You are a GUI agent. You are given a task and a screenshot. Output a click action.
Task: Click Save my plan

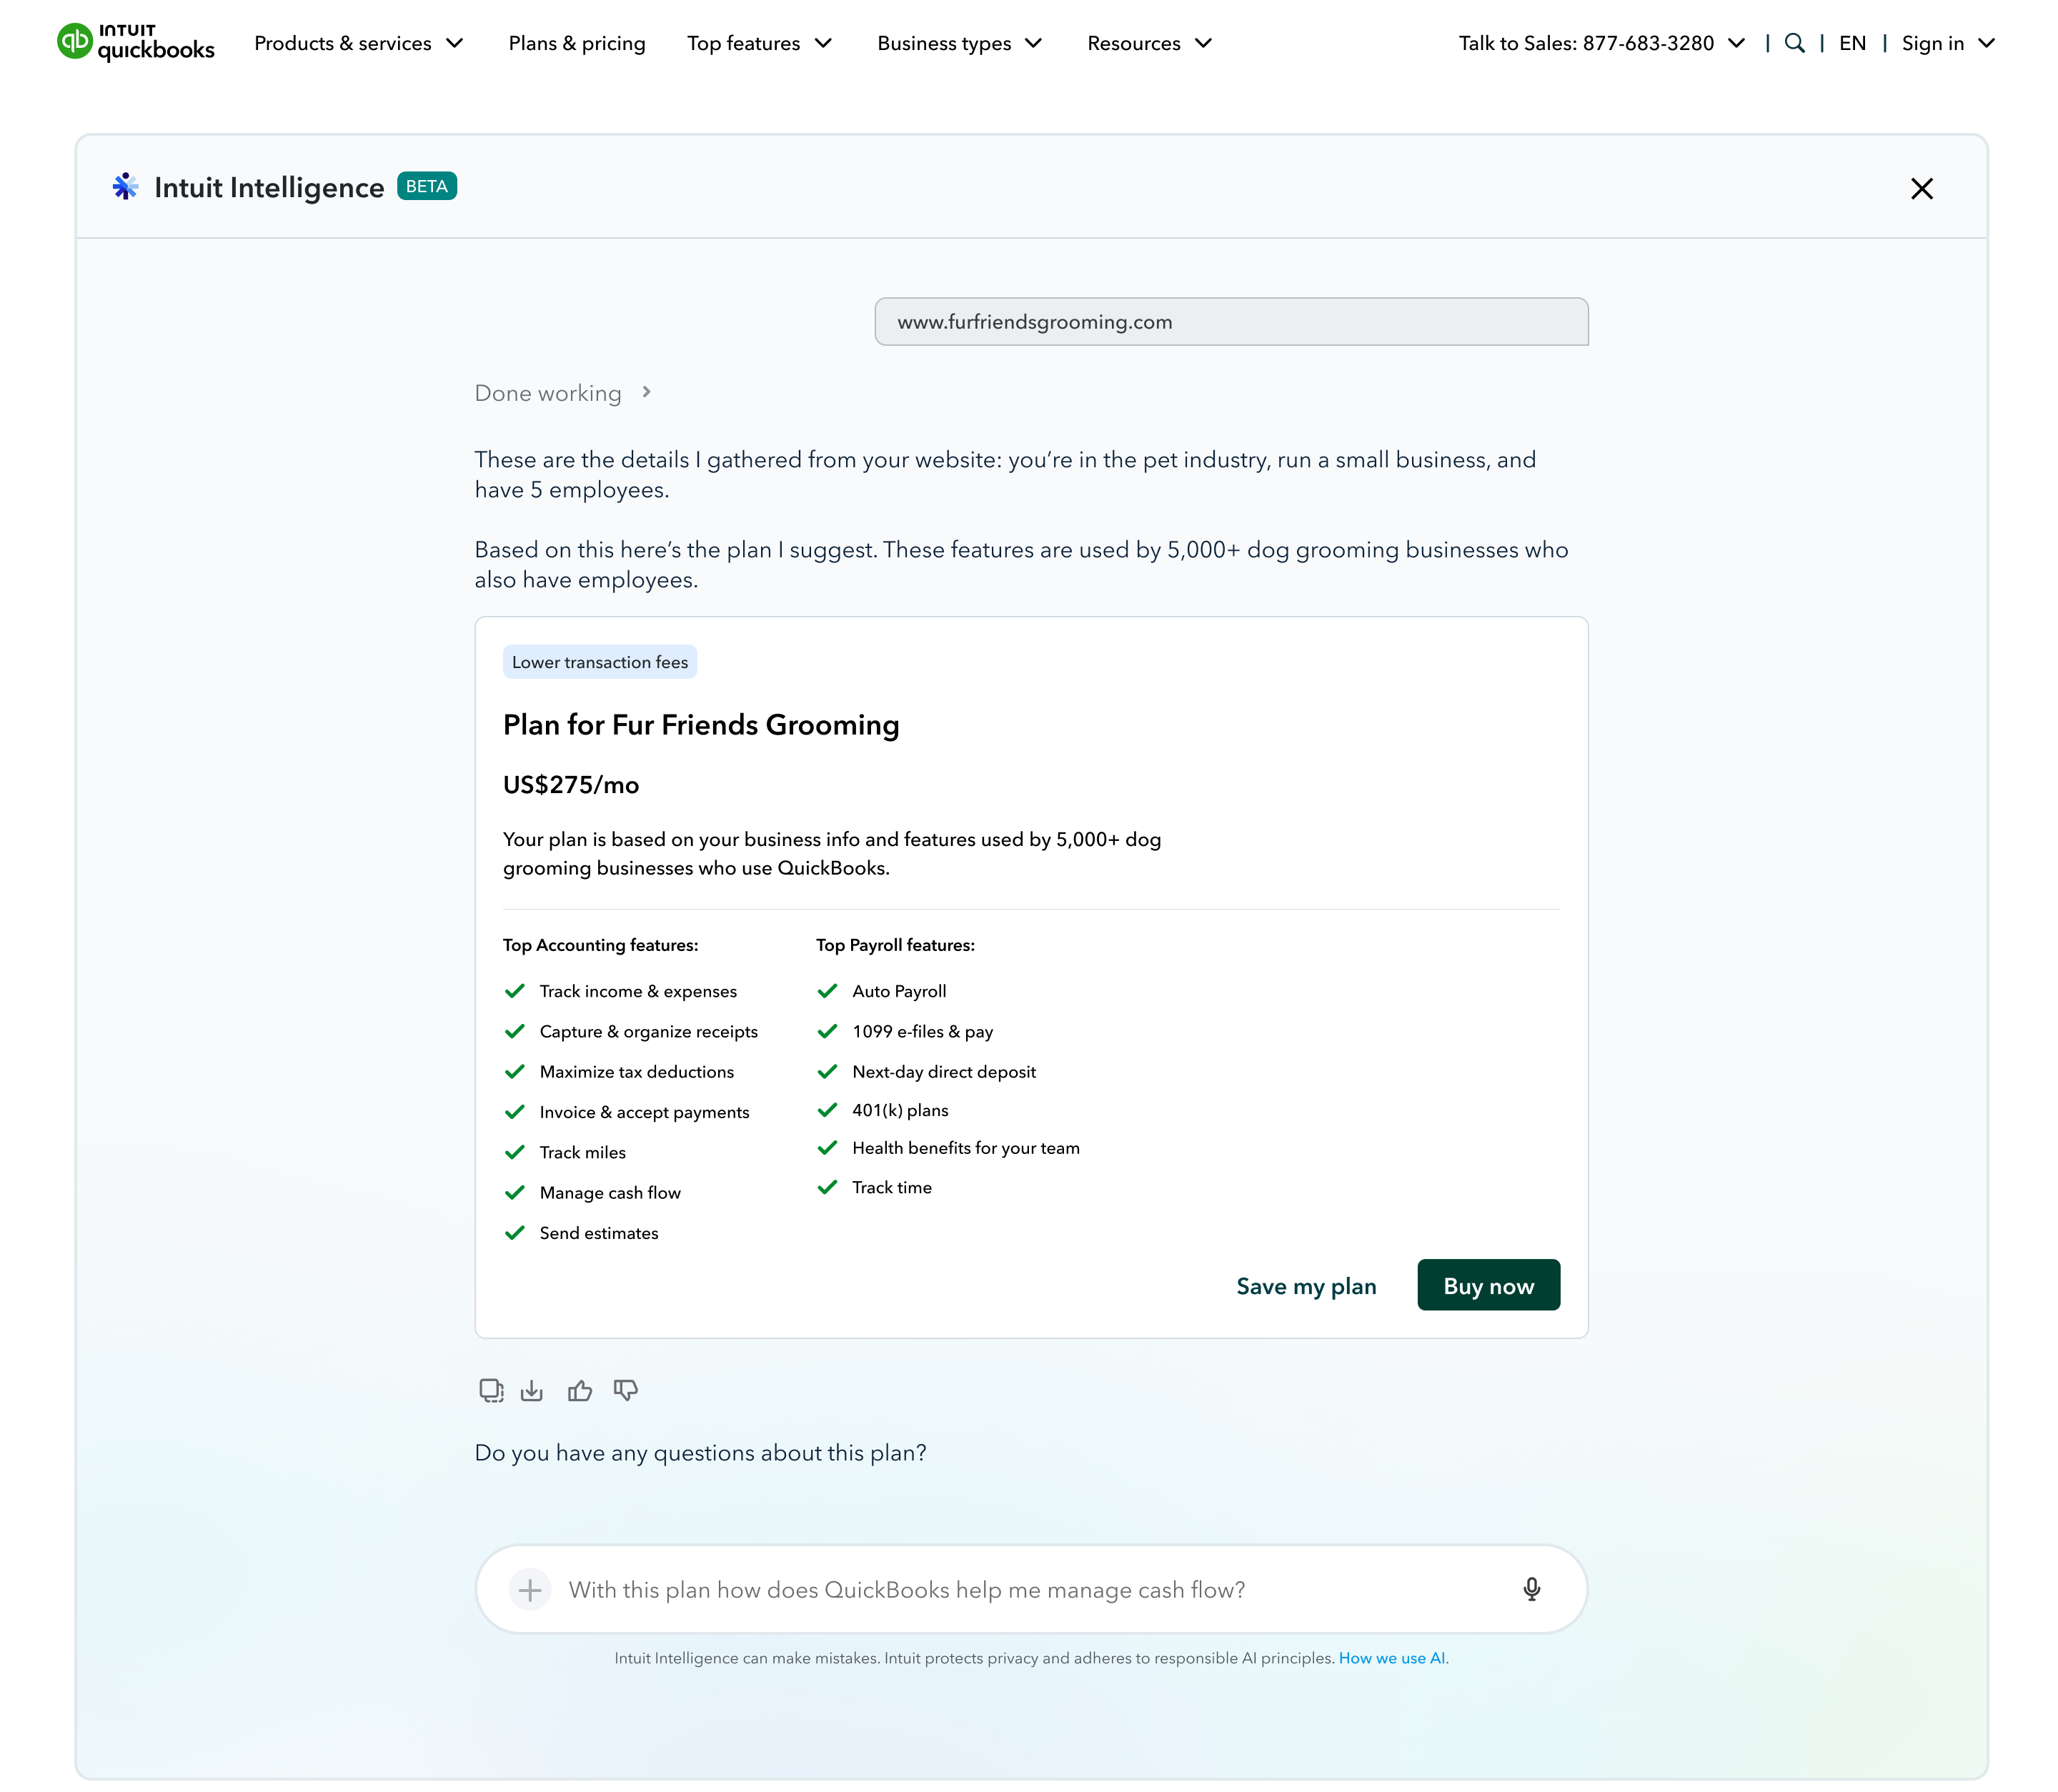(x=1306, y=1286)
